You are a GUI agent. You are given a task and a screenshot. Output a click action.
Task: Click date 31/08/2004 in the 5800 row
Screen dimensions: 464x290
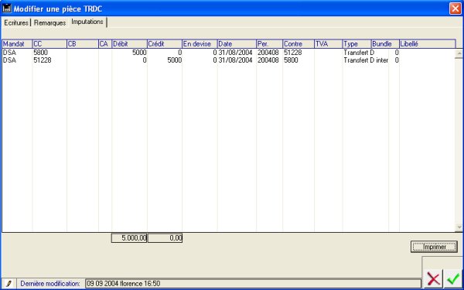point(236,53)
